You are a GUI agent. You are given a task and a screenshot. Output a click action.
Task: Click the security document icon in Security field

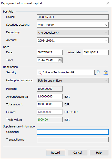(40, 73)
